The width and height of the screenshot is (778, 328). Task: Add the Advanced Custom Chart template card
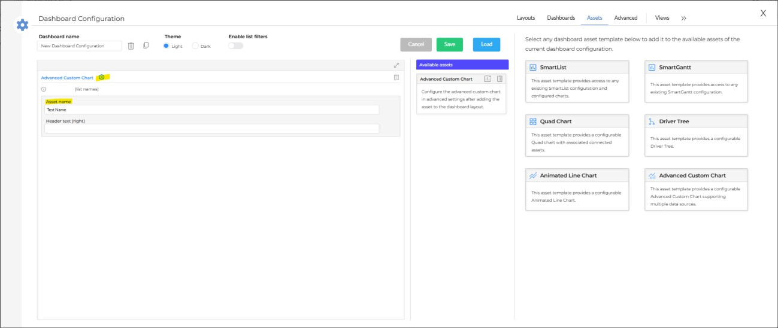click(x=697, y=190)
